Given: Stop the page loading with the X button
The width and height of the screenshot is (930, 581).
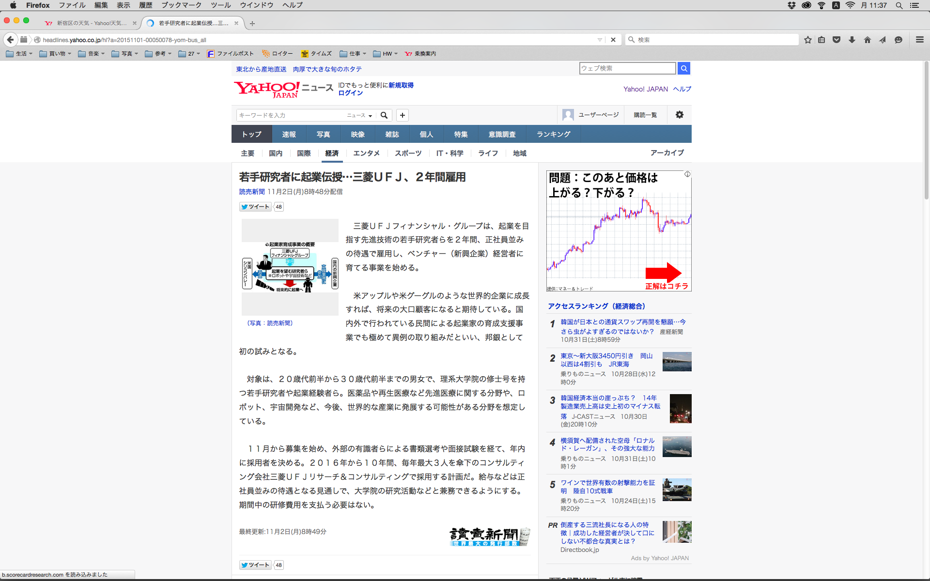Looking at the screenshot, I should pyautogui.click(x=613, y=40).
